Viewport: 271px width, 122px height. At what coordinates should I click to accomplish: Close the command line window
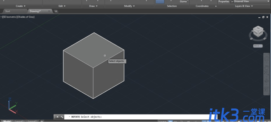[58, 117]
